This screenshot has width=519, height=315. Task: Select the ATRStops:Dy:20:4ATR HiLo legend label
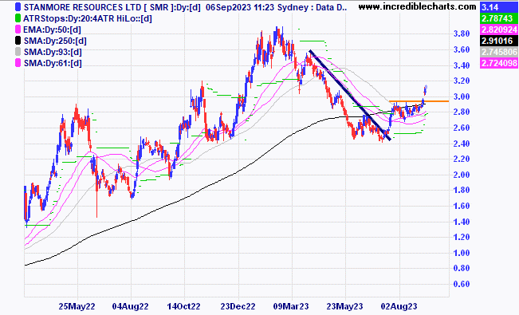coord(88,18)
